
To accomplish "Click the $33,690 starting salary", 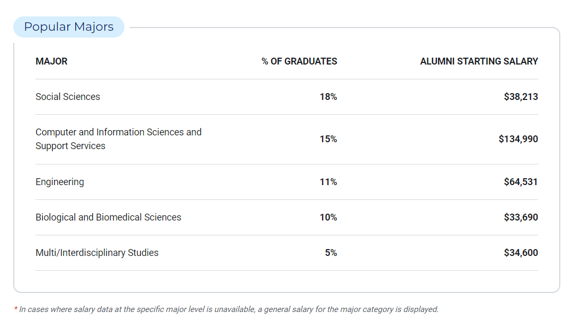I will (x=521, y=217).
